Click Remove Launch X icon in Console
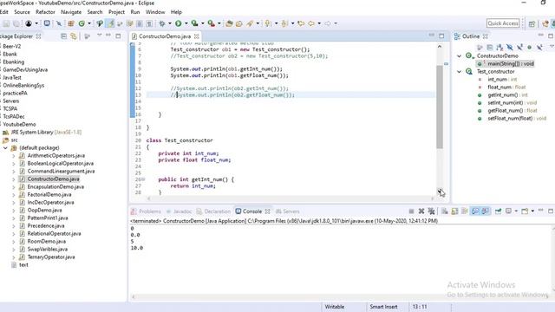The height and width of the screenshot is (312, 555). point(421,211)
